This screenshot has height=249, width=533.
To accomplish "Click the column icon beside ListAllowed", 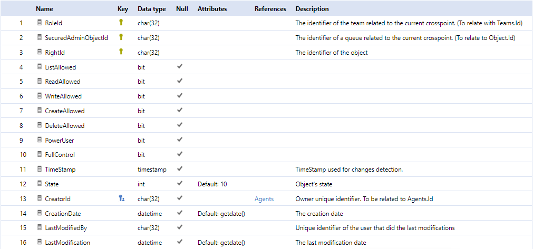I will click(x=40, y=67).
